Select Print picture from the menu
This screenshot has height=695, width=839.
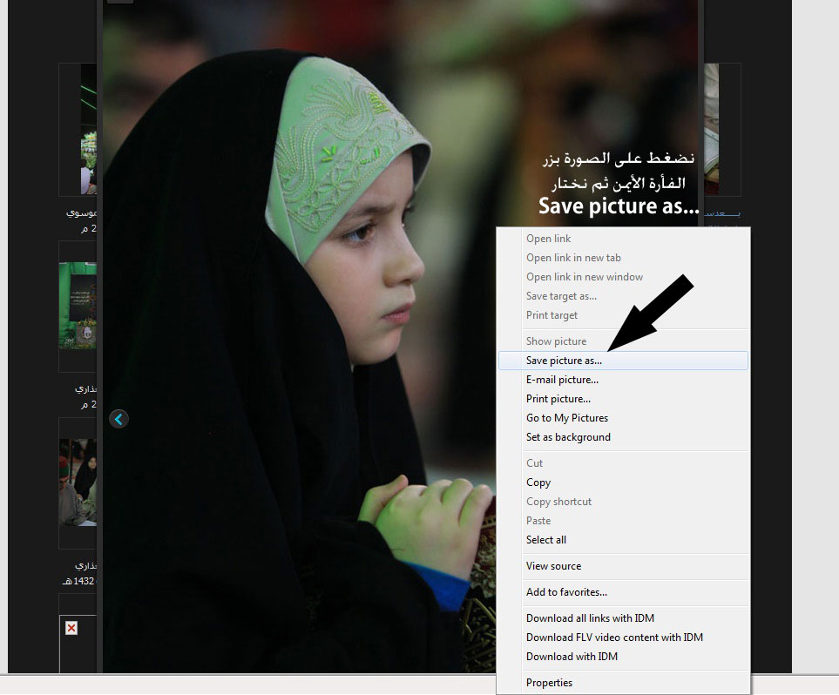click(558, 398)
